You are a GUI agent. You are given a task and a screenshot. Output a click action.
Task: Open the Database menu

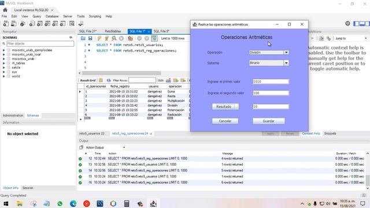(x=52, y=16)
